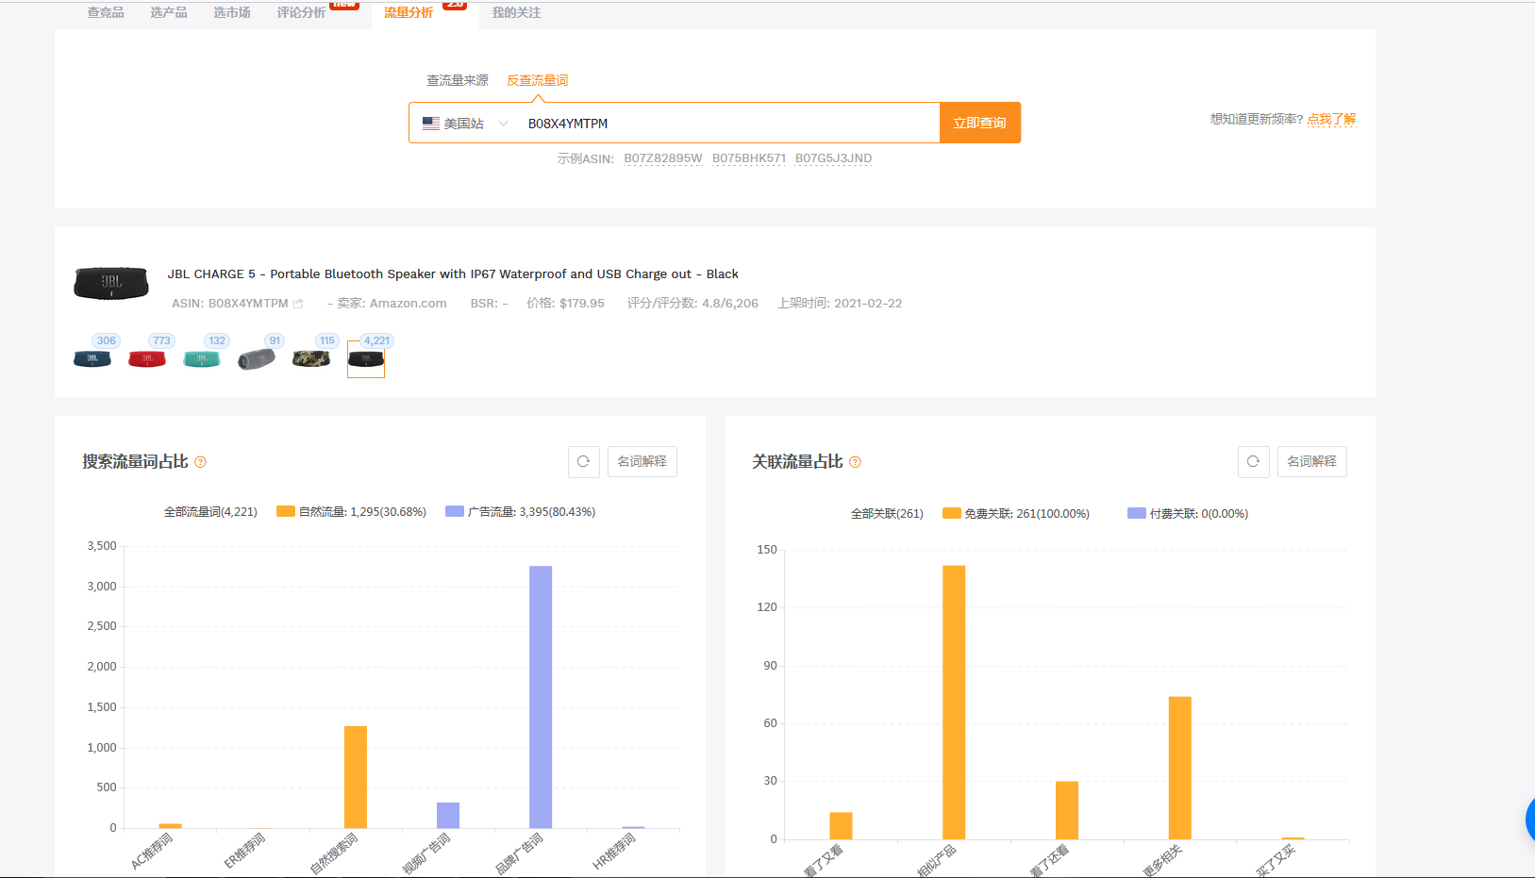Viewport: 1535px width, 878px height.
Task: Click the JBL Charge 5 product image
Action: coord(111,283)
